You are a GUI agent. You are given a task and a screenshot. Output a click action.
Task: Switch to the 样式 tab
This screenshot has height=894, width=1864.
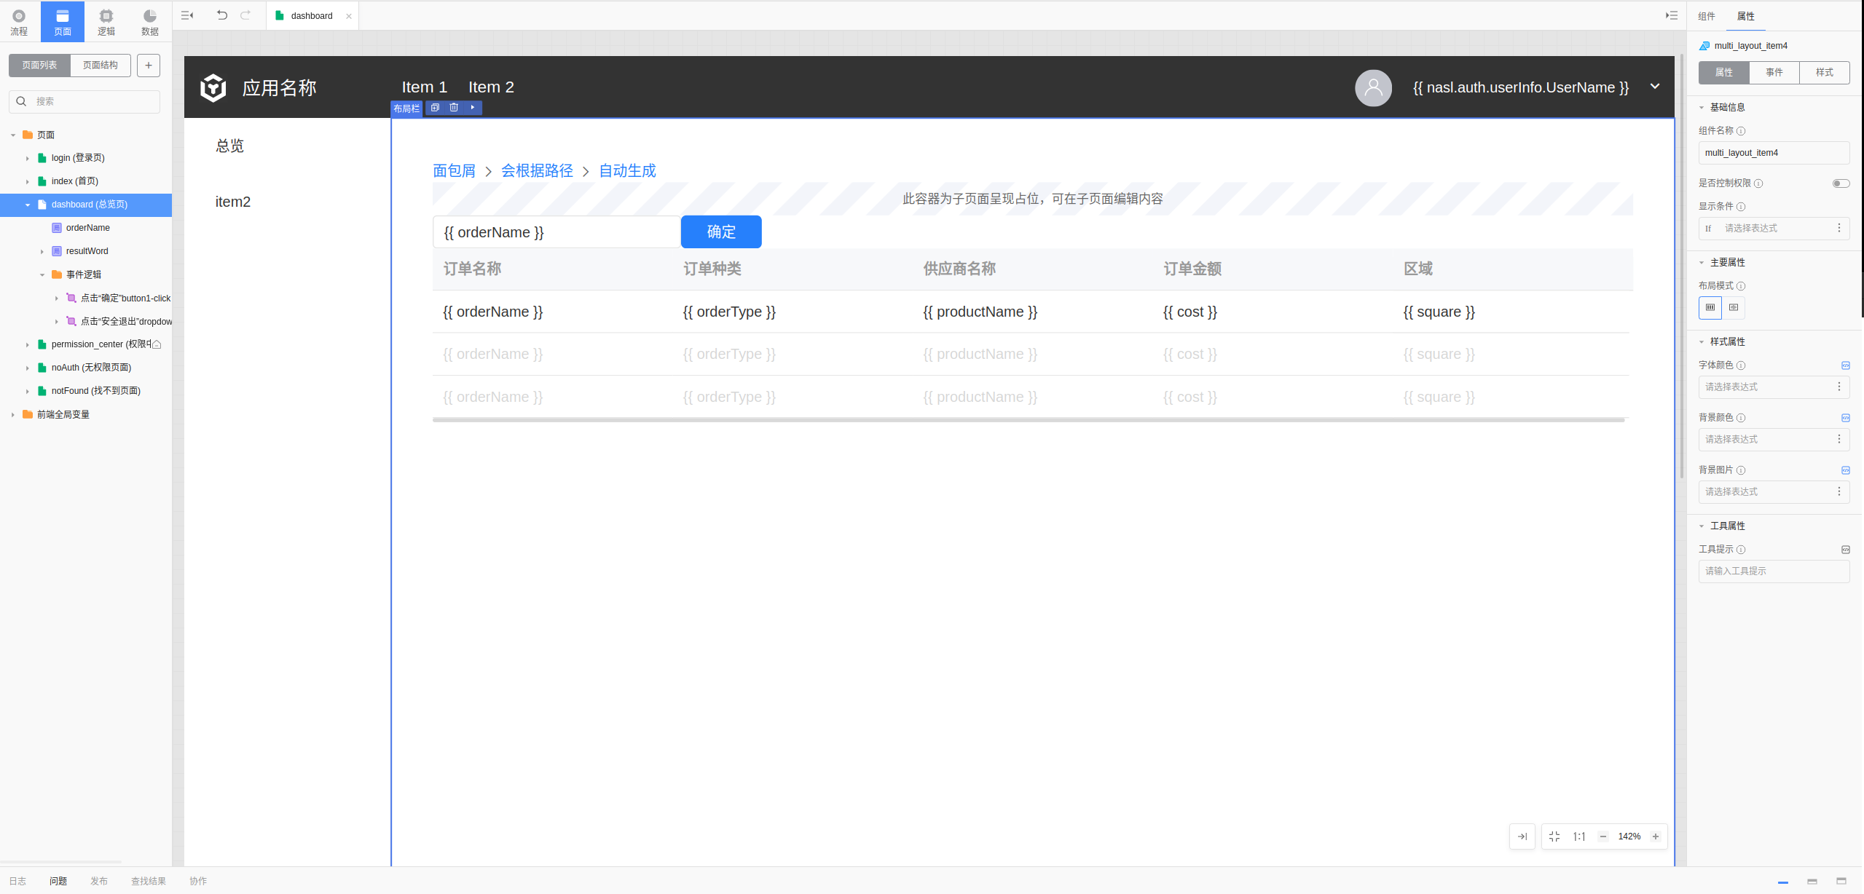[1825, 73]
